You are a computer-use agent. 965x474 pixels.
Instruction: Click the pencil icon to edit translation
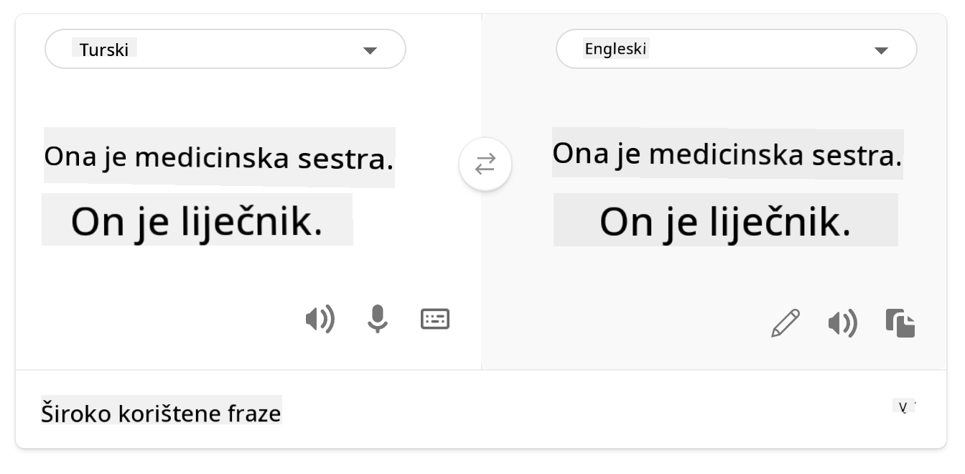pos(785,323)
